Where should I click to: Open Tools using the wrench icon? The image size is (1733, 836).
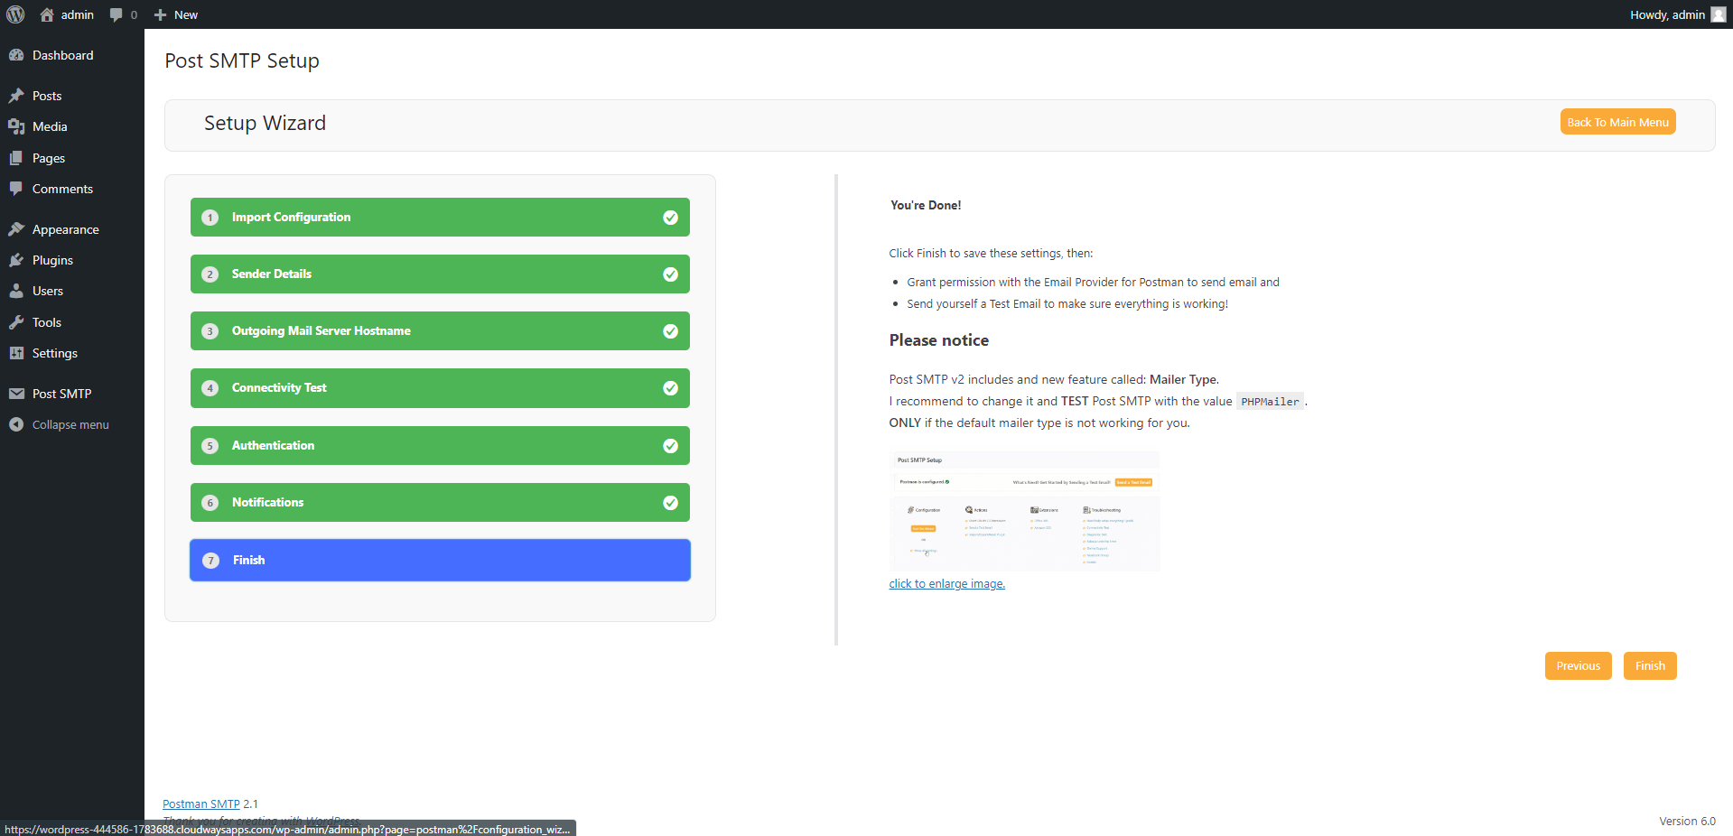coord(18,322)
